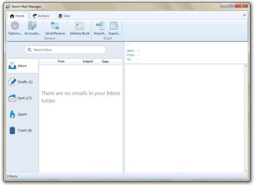Screen dimensions: 255x185
Task: Click the Export email icon
Action: pyautogui.click(x=114, y=25)
